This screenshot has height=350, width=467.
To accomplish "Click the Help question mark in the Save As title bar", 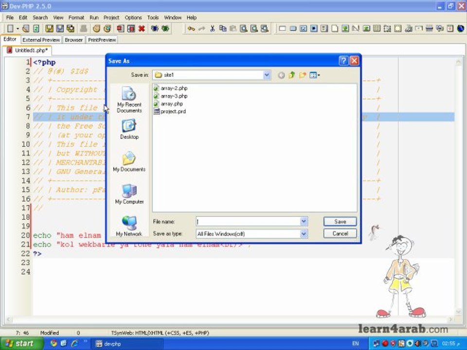I will [343, 61].
